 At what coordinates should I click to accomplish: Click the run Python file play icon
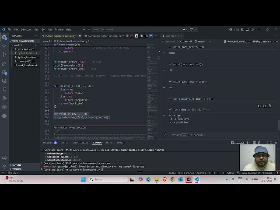point(120,36)
